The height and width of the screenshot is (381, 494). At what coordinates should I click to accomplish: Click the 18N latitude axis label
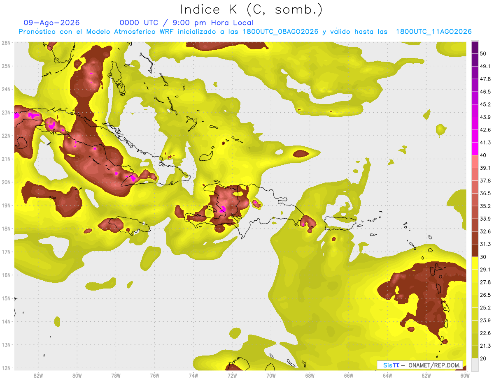[6, 229]
